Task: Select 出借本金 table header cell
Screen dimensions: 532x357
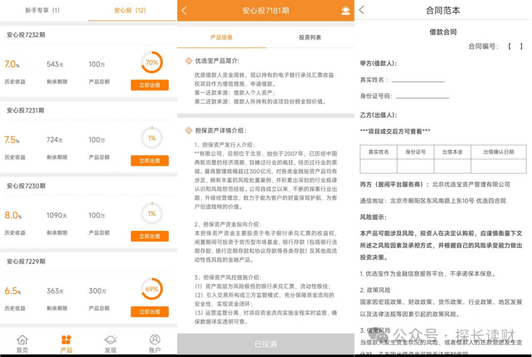Action: point(453,152)
